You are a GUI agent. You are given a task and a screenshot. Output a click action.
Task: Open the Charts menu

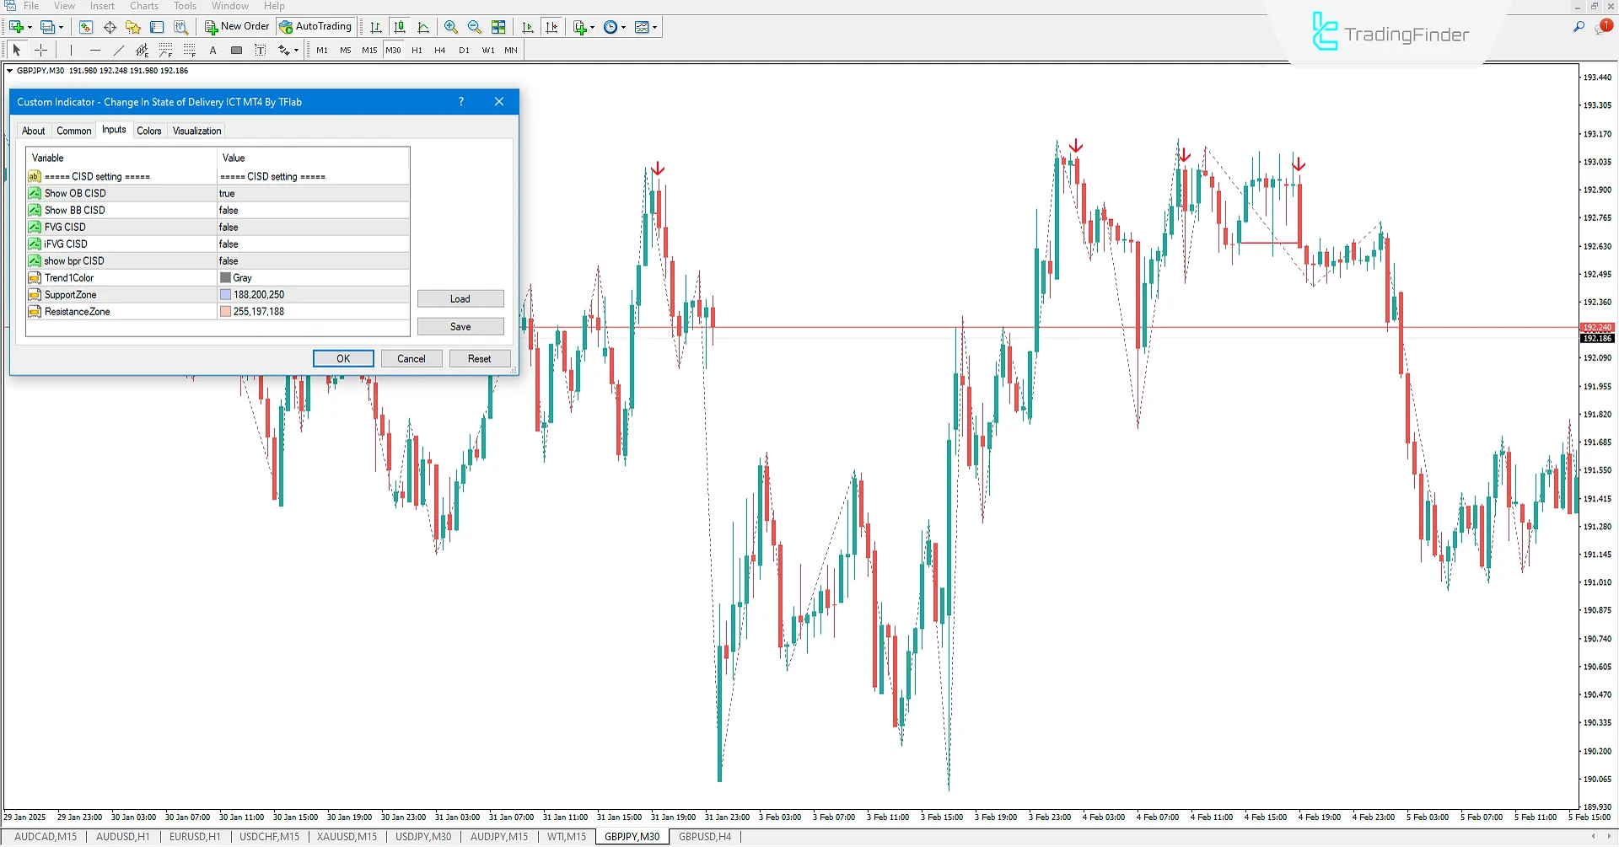tap(143, 6)
